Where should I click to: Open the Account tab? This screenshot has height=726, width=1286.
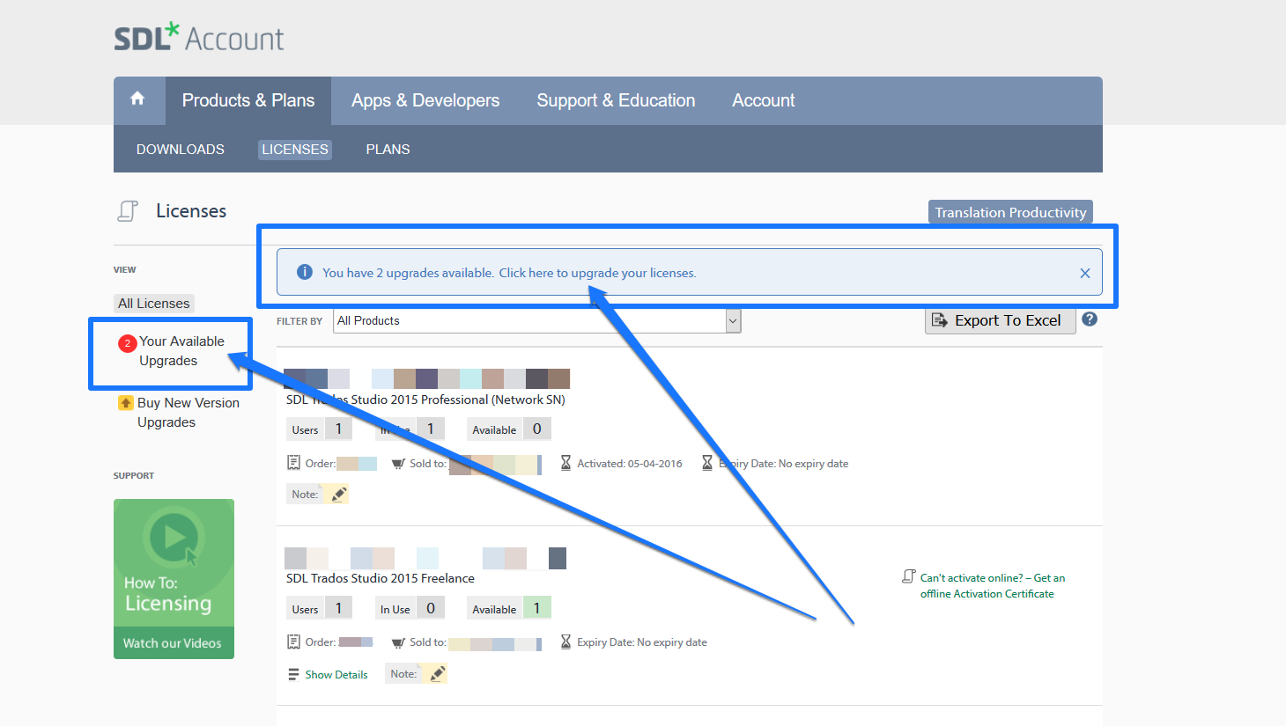point(764,100)
